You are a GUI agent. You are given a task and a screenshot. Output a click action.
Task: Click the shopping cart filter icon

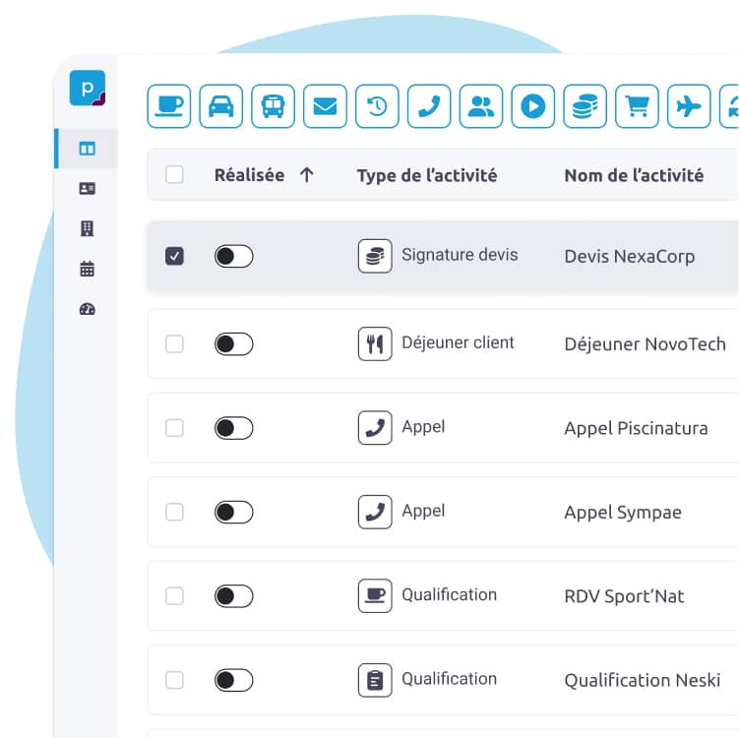pyautogui.click(x=637, y=106)
